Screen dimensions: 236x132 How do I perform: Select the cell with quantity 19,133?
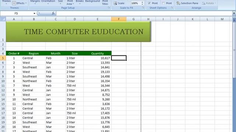click(x=97, y=72)
